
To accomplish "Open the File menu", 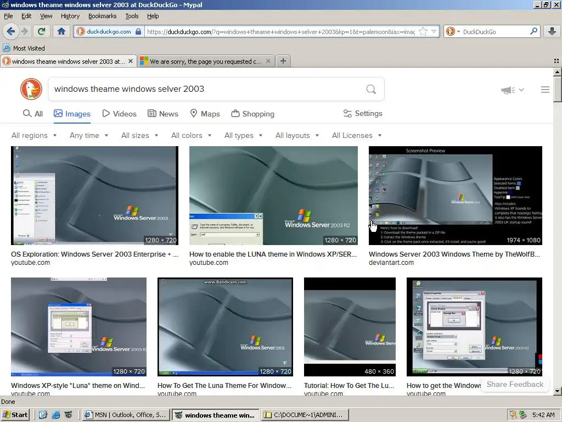I will [x=8, y=16].
